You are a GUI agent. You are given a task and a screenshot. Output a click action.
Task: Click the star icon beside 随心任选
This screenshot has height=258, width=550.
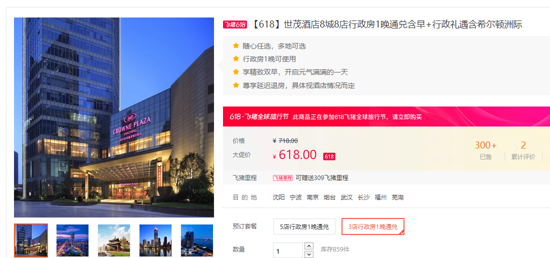pos(236,45)
